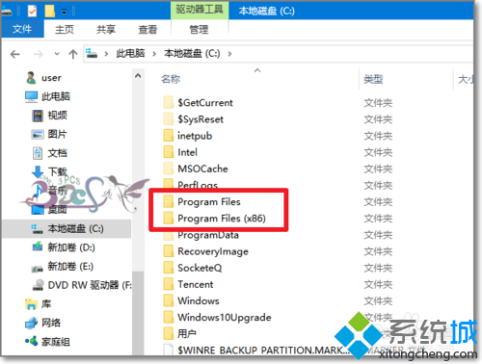The width and height of the screenshot is (482, 364).
Task: Expand the chevron after 此电脑 in address bar
Action: click(154, 54)
